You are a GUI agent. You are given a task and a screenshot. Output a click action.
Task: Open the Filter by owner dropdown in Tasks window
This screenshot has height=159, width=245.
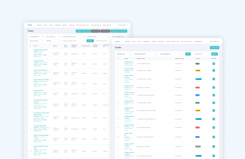point(98,36)
